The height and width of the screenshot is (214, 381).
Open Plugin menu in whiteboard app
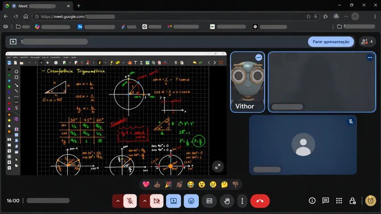(x=66, y=57)
